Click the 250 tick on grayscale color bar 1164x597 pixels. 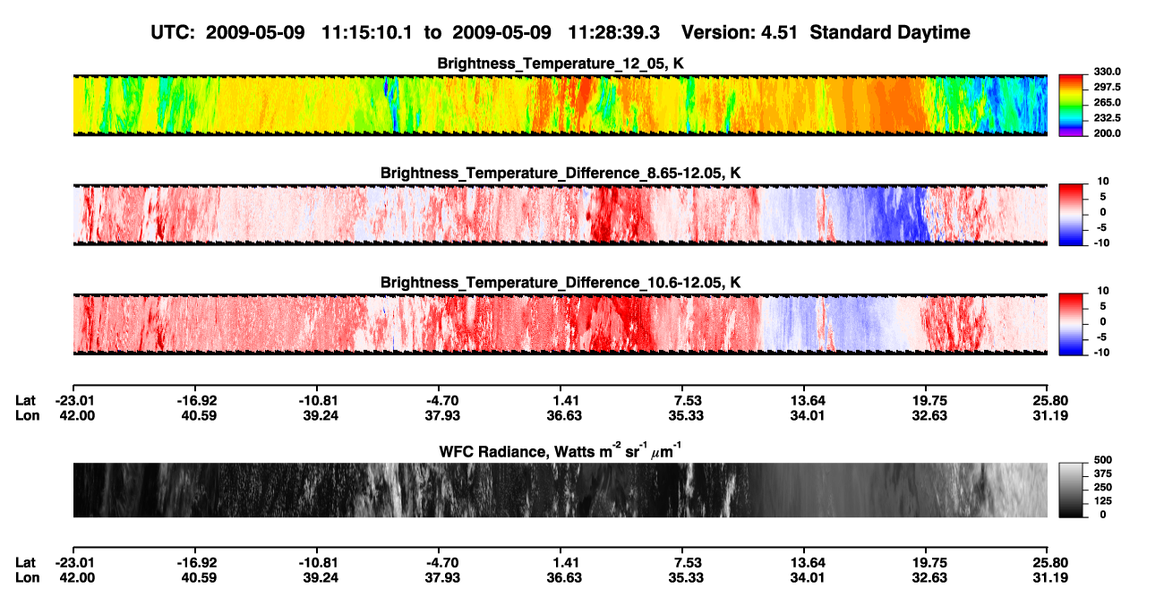(x=1101, y=487)
